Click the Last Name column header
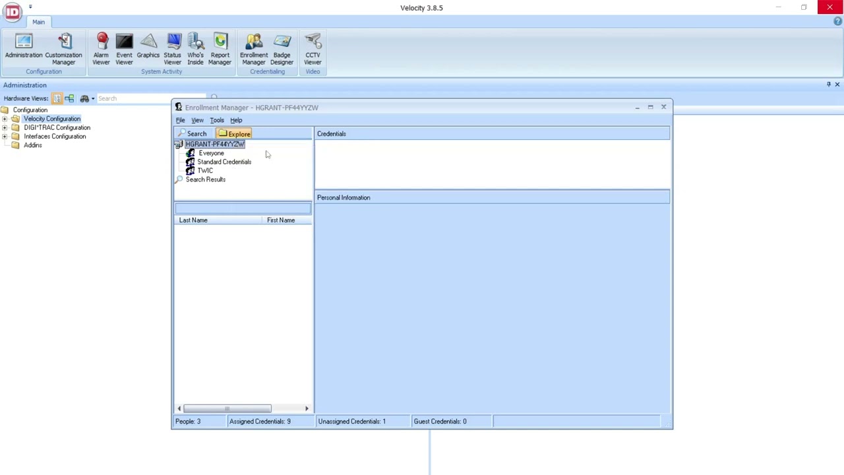Image resolution: width=844 pixels, height=475 pixels. (x=220, y=220)
